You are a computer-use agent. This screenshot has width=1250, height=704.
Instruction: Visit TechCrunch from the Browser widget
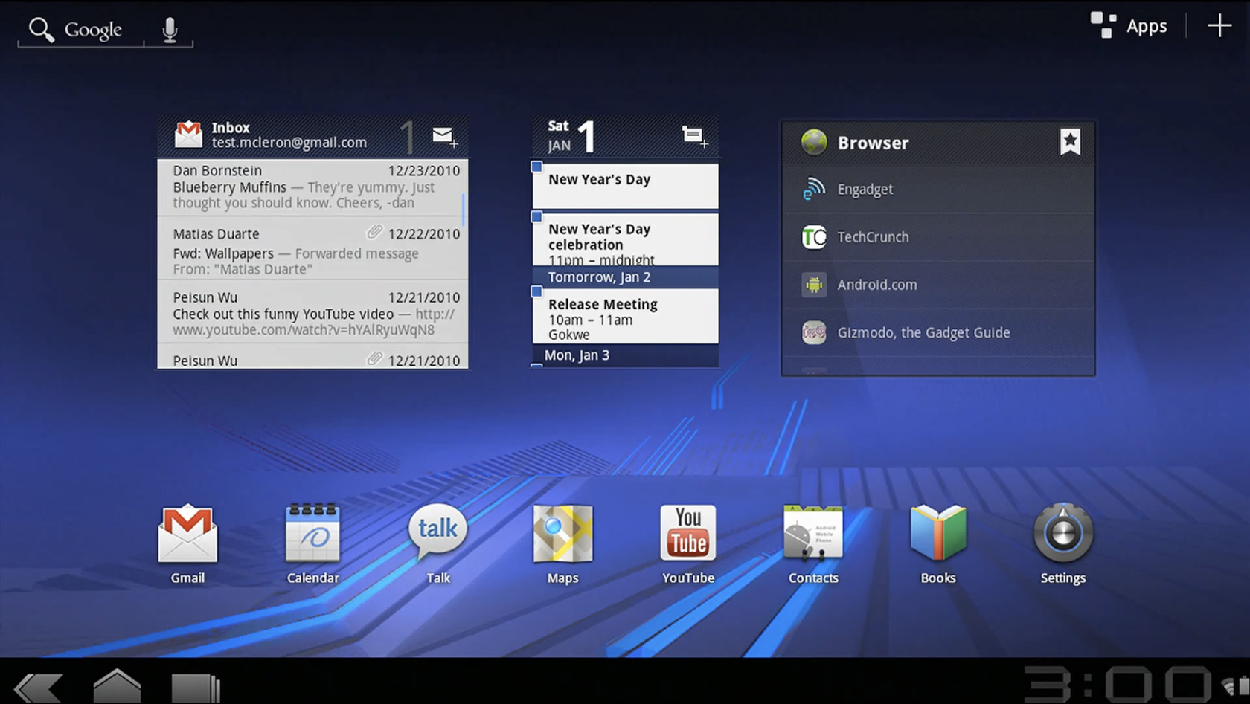pos(873,237)
